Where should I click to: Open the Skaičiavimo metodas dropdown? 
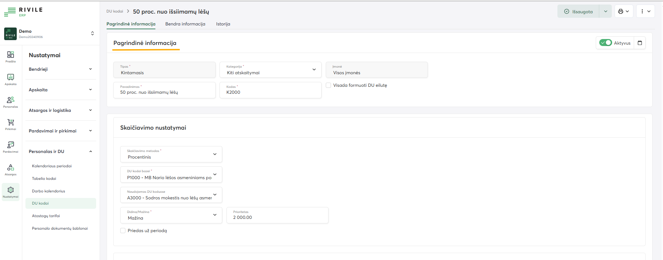click(171, 154)
